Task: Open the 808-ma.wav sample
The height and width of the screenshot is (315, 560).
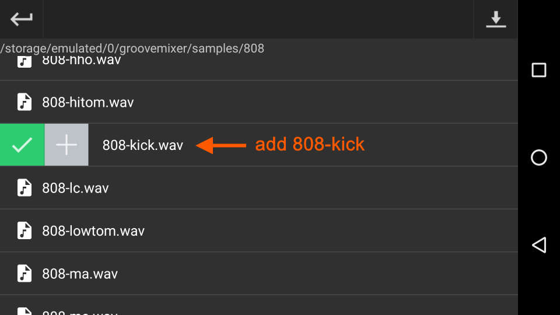Action: pyautogui.click(x=80, y=274)
